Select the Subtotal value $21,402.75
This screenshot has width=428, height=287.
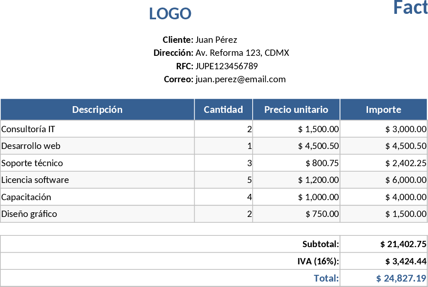[403, 244]
